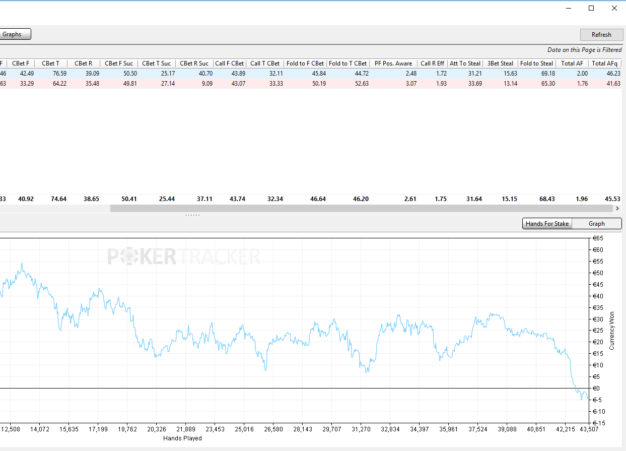Click the CBet T Suc column header
The width and height of the screenshot is (626, 451).
(157, 63)
